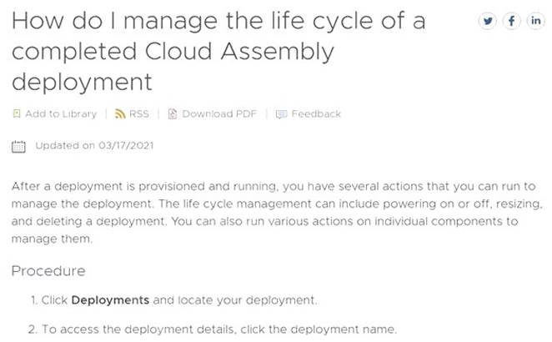The image size is (552, 342).
Task: Click the Add to Library bookmark icon
Action: [17, 114]
